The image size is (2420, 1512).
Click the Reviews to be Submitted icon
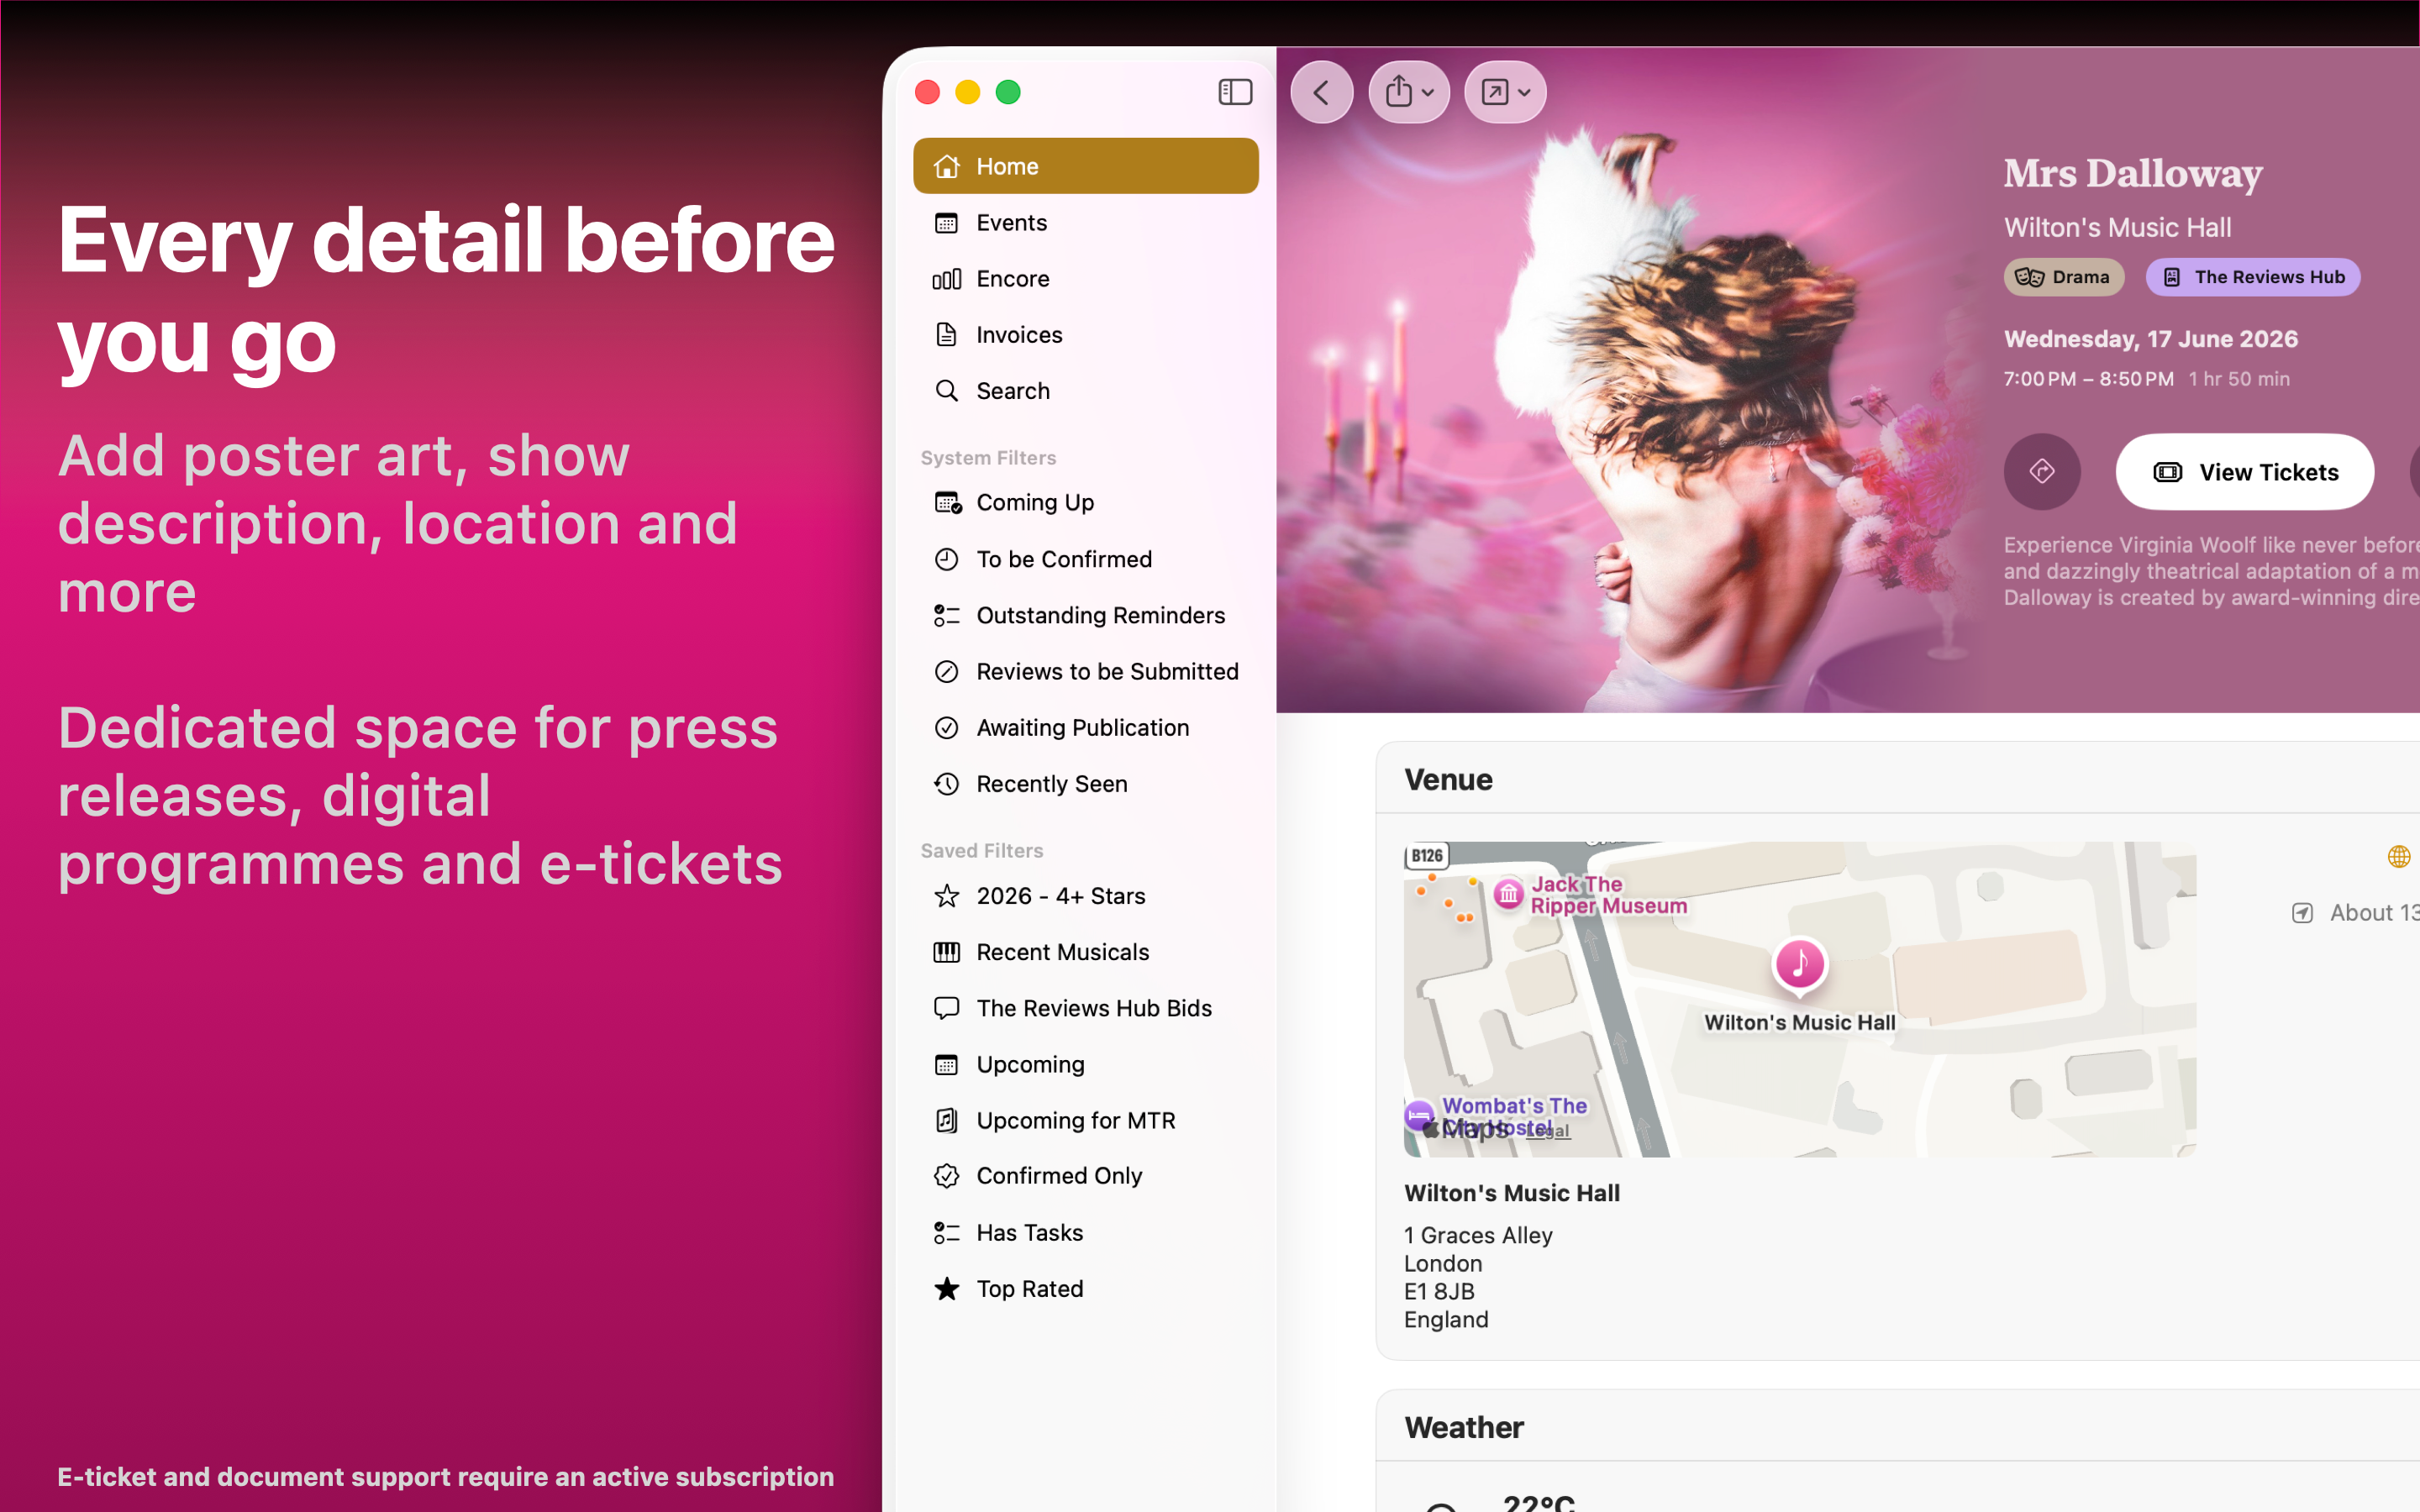click(946, 671)
